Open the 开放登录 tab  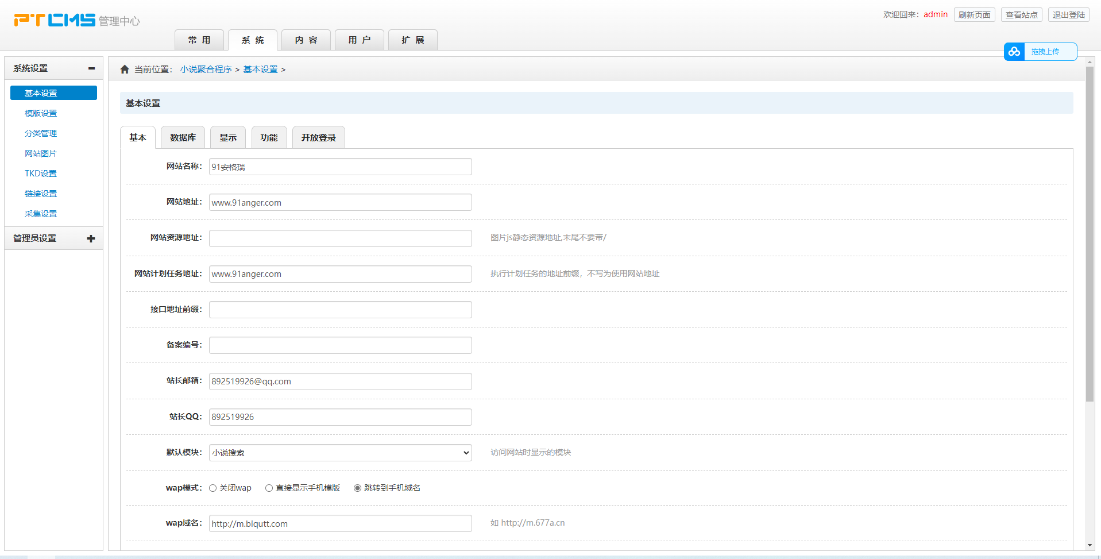(318, 138)
